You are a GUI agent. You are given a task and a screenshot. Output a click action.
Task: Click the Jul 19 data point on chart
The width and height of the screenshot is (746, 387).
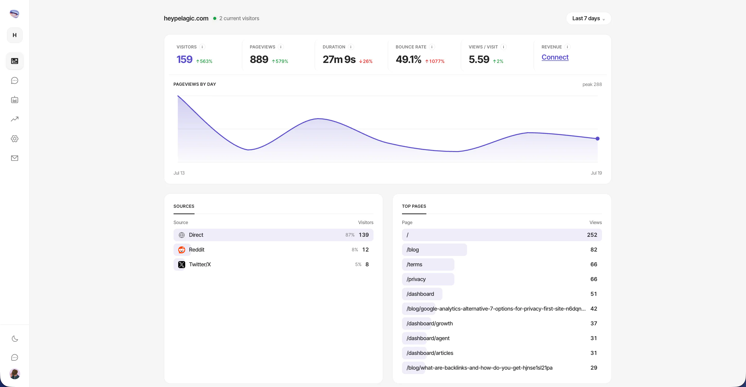click(597, 139)
